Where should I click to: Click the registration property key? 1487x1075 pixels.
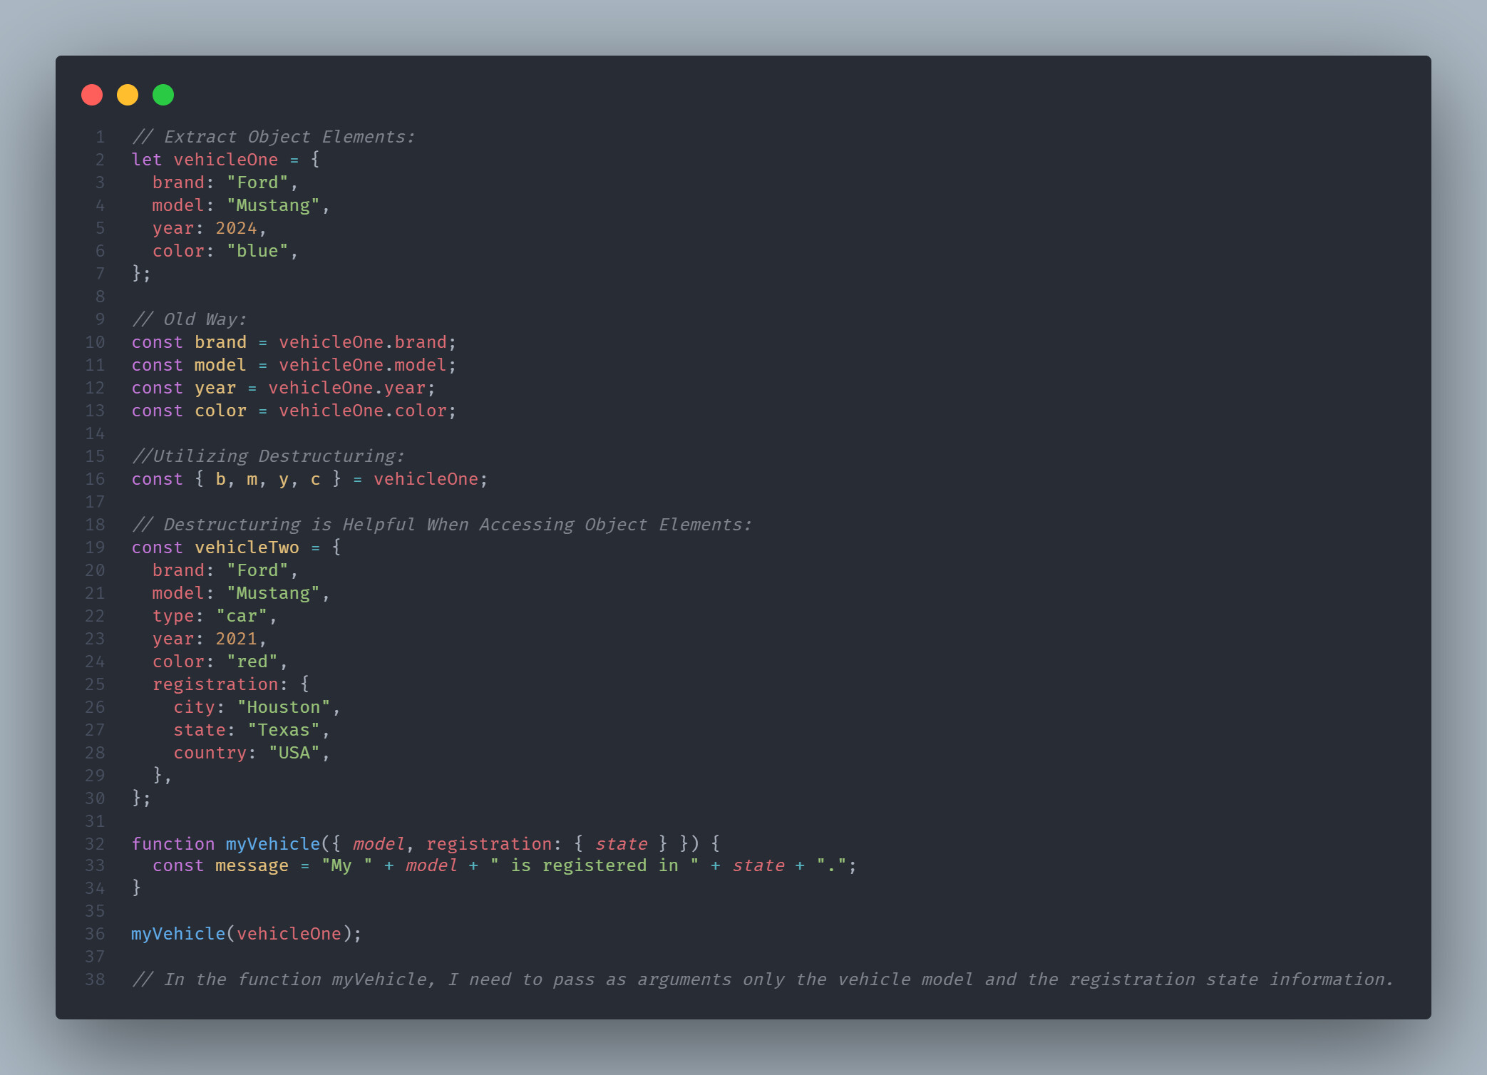[215, 684]
